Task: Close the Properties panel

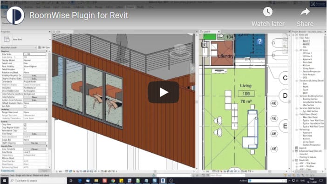Action: (x=50, y=32)
